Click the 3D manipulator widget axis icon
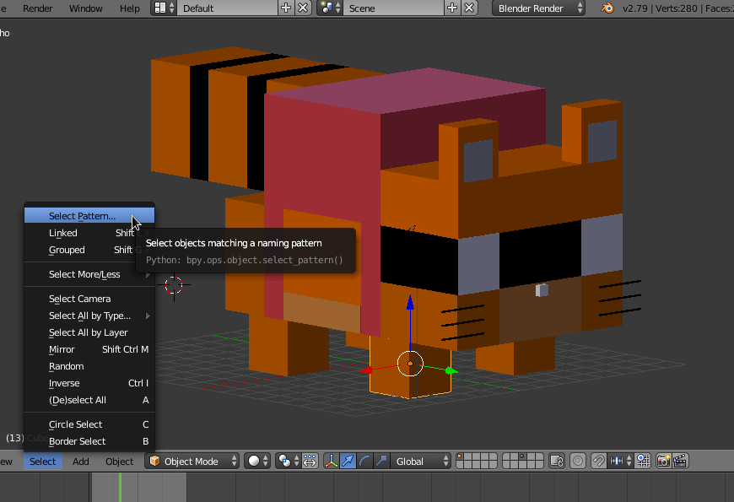Viewport: 734px width, 502px height. coord(331,461)
